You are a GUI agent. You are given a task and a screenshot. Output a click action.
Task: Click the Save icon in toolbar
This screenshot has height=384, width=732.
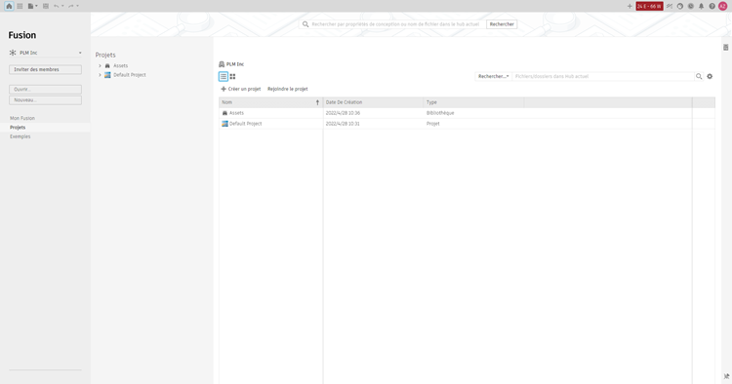click(x=45, y=6)
